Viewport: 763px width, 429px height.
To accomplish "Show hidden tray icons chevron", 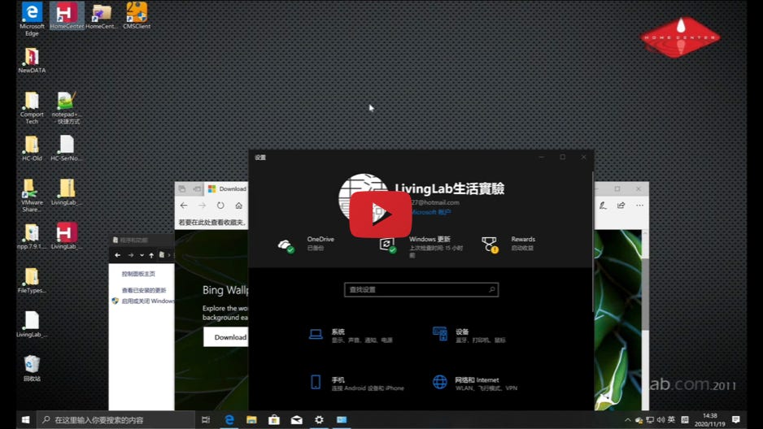I will click(628, 420).
